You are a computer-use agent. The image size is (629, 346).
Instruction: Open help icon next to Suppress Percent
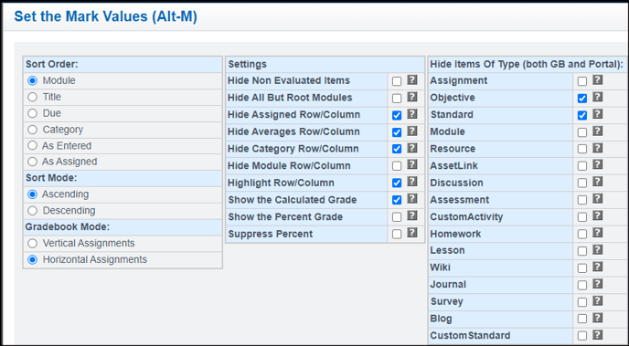point(412,233)
